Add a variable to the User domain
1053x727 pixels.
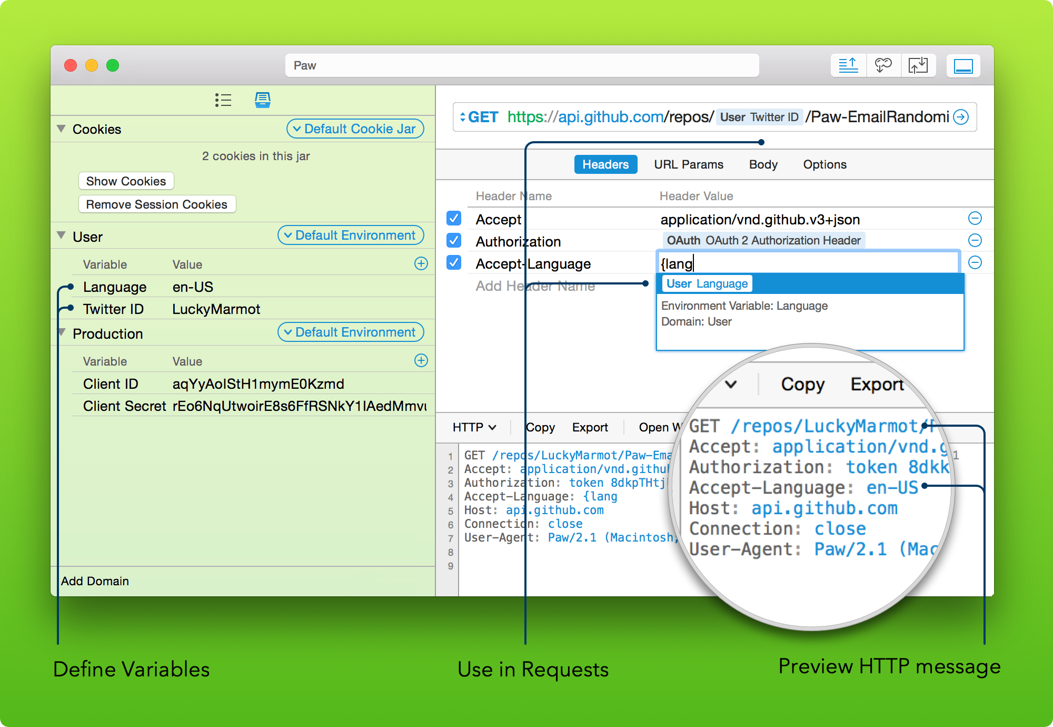[421, 263]
